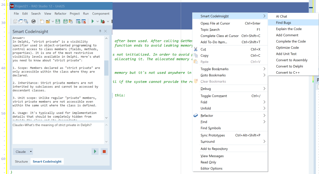The width and height of the screenshot is (319, 174).
Task: Click the prompt box scroll-up arrow
Action: (106, 125)
